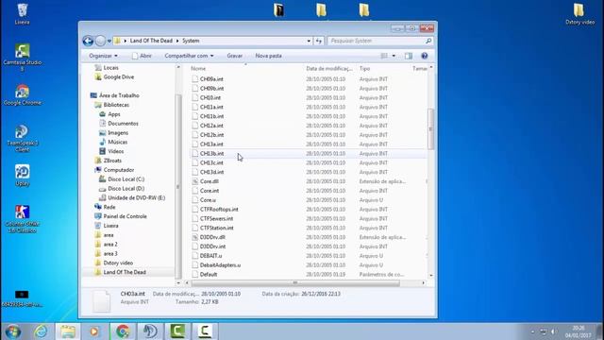Screen dimensions: 604x340
Task: Select the file CH09a.int
Action: click(x=211, y=79)
